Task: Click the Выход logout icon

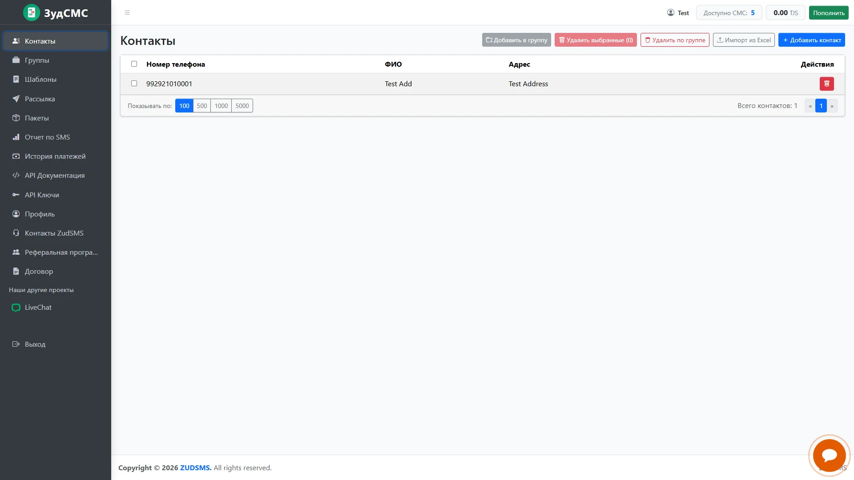Action: [16, 344]
